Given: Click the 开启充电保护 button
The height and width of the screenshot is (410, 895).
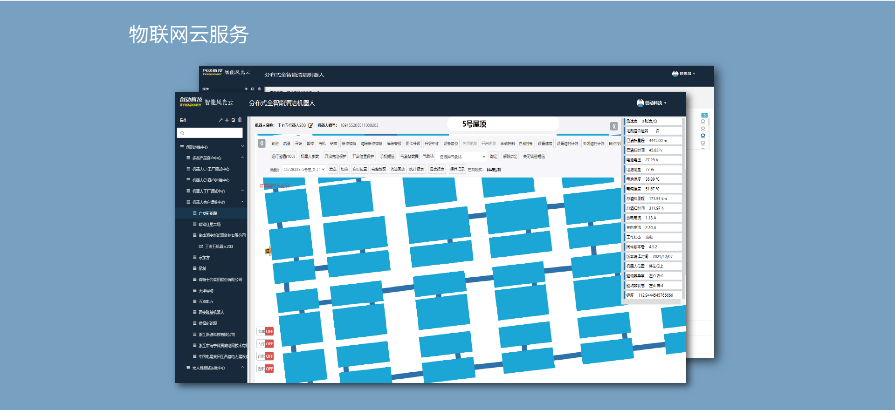Looking at the screenshot, I should (x=336, y=157).
